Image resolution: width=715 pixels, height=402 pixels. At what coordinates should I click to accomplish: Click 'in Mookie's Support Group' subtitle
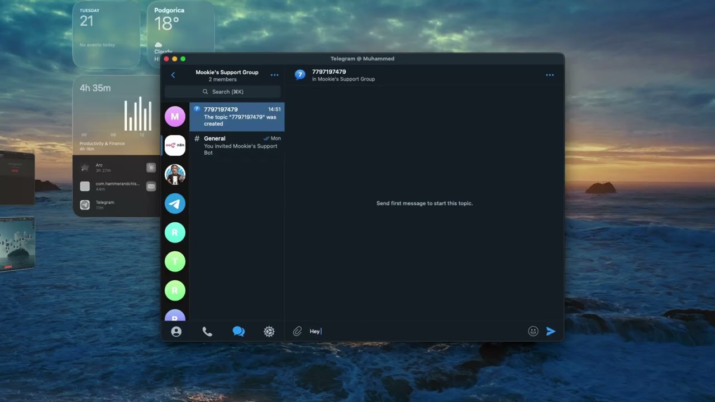(x=344, y=79)
